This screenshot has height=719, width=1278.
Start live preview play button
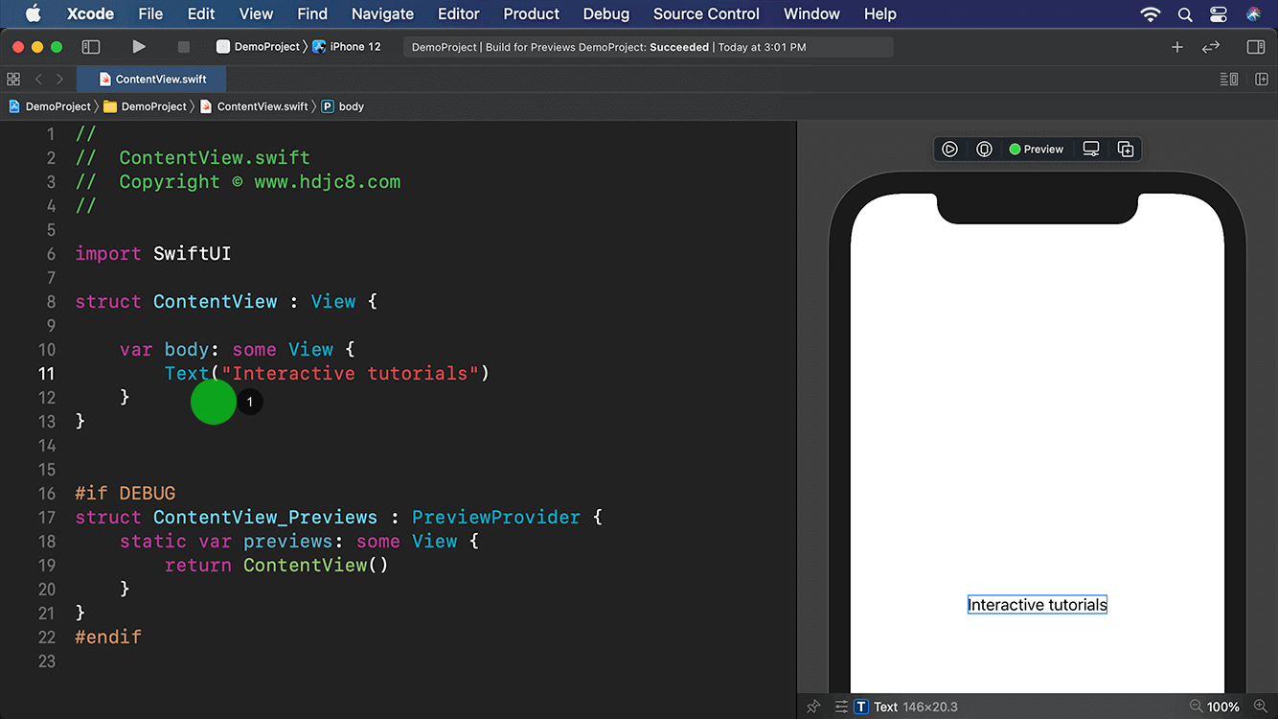click(949, 149)
